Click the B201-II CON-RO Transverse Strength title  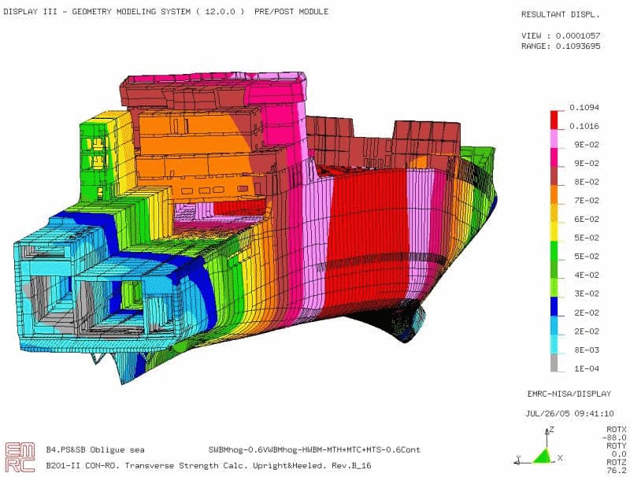[208, 466]
